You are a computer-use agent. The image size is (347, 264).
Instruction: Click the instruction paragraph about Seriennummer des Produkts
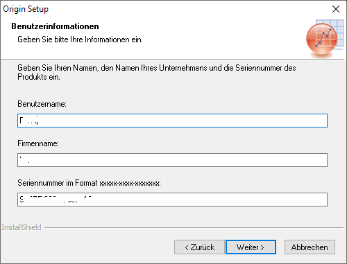click(x=157, y=72)
